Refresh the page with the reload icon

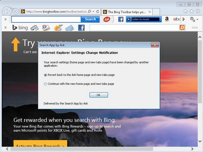tap(97, 11)
